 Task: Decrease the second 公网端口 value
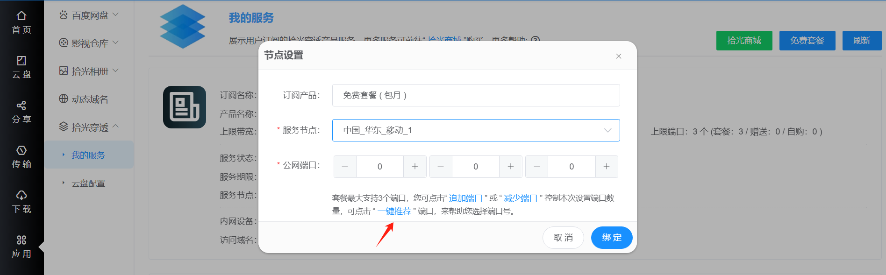pos(441,167)
